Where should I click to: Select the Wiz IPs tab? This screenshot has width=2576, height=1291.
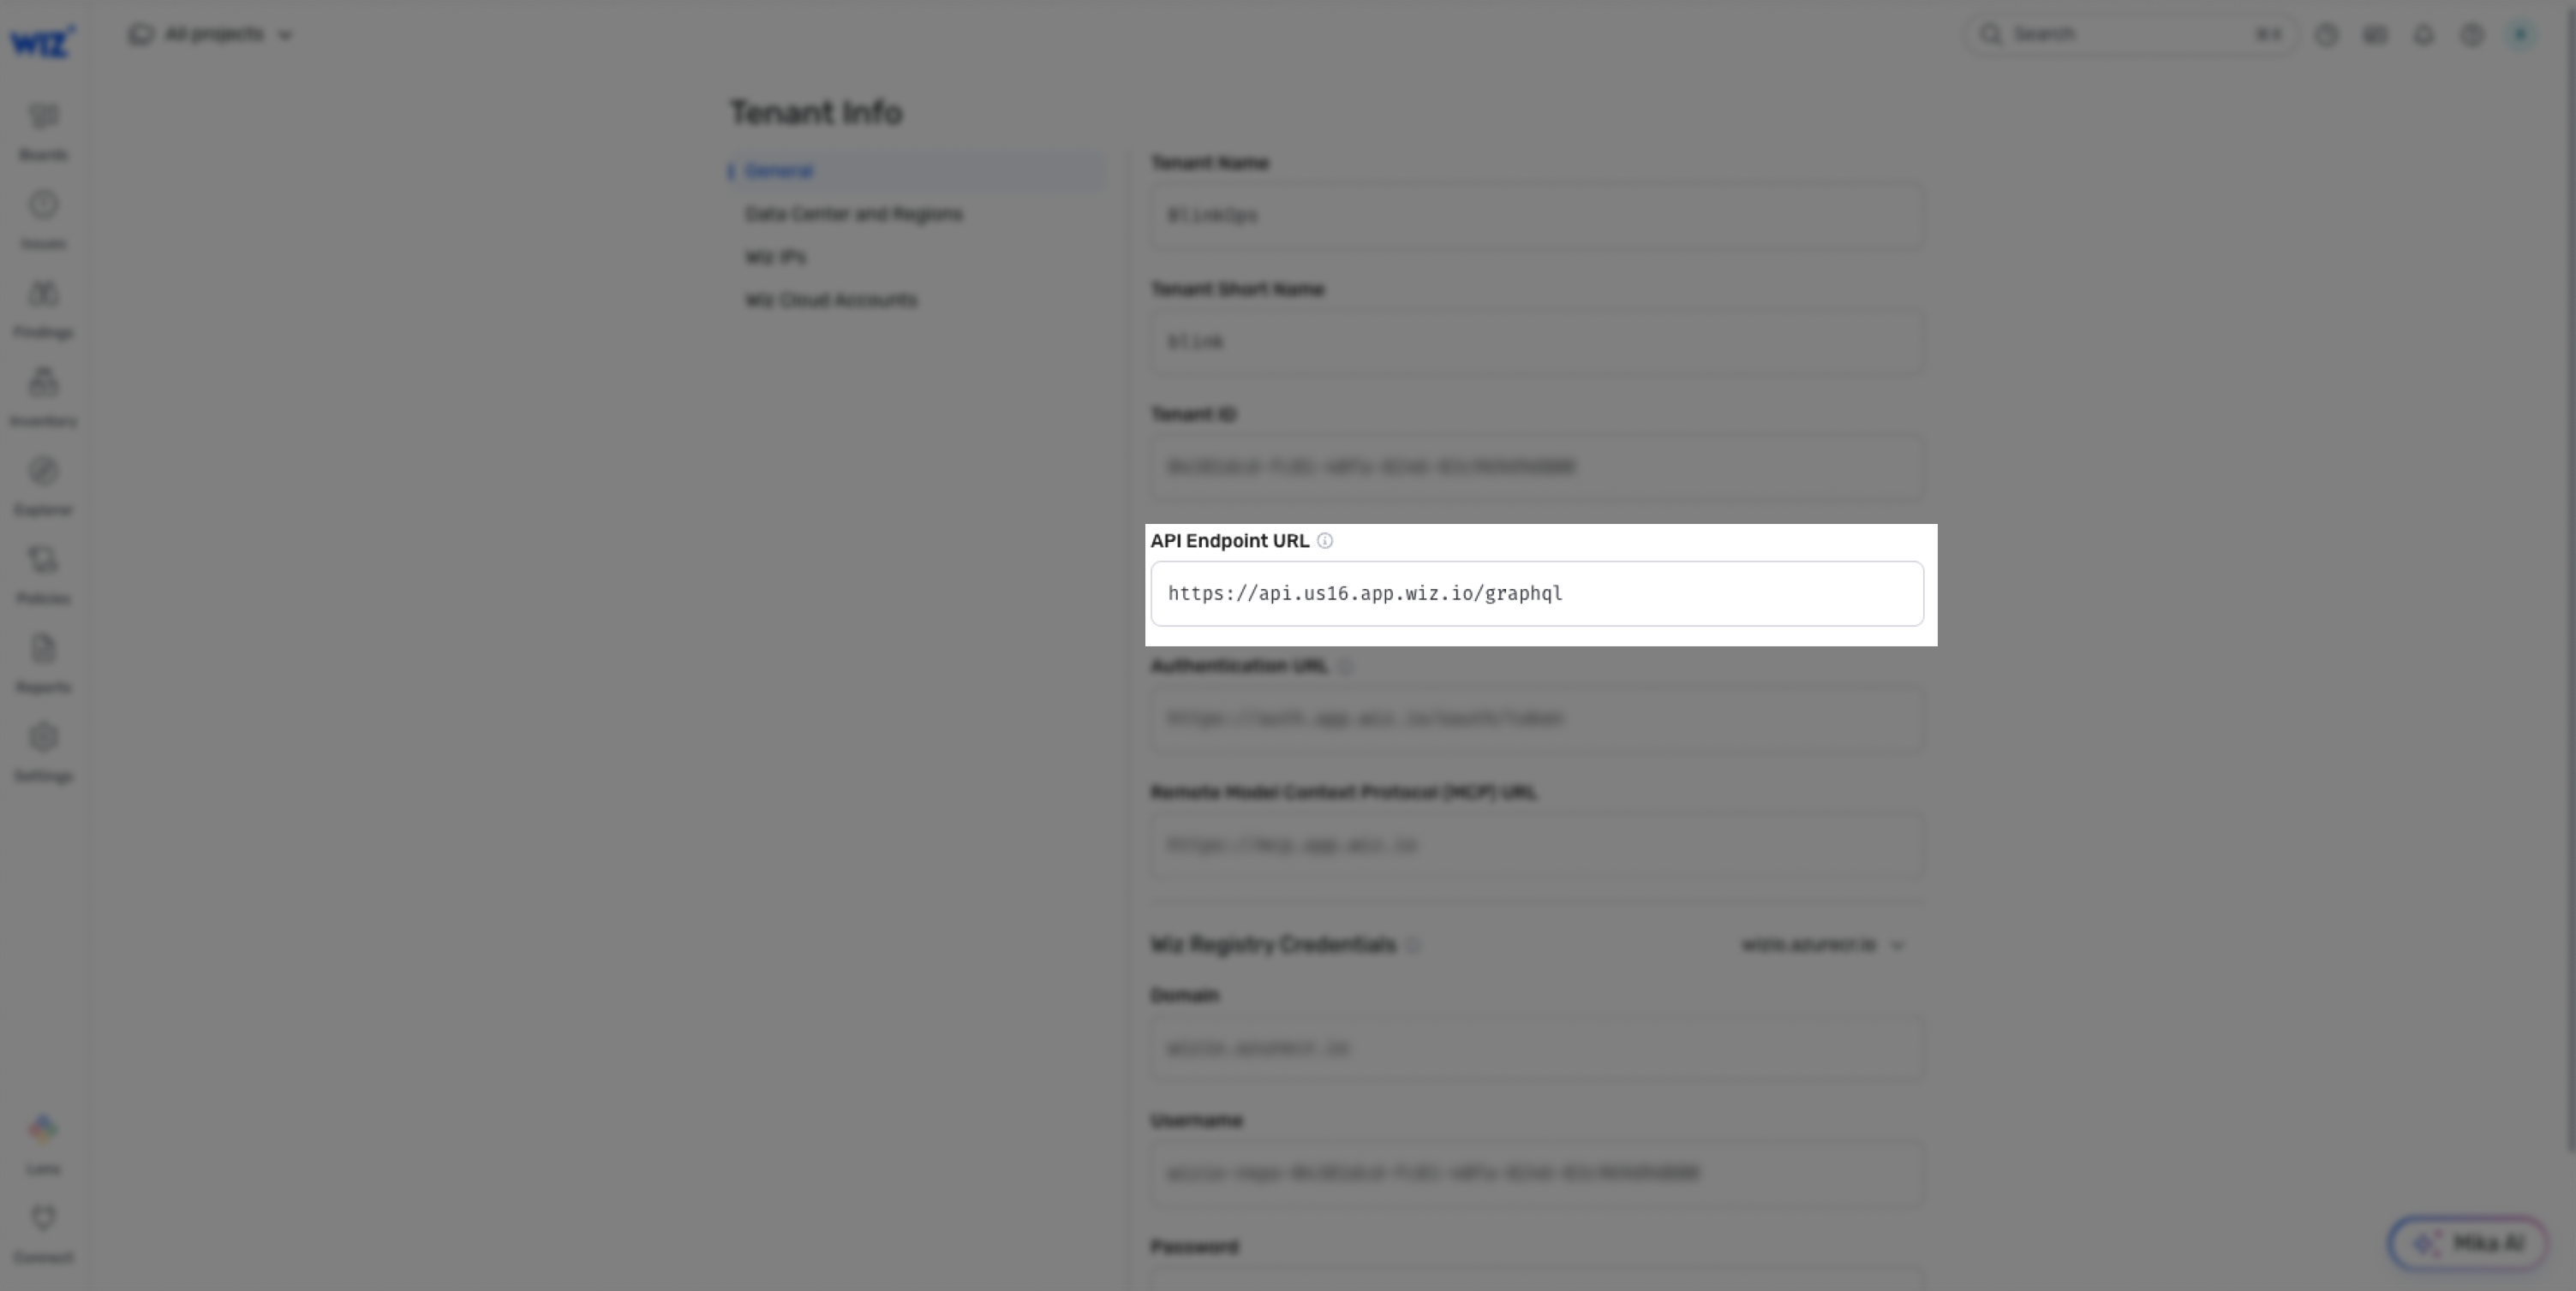tap(775, 257)
